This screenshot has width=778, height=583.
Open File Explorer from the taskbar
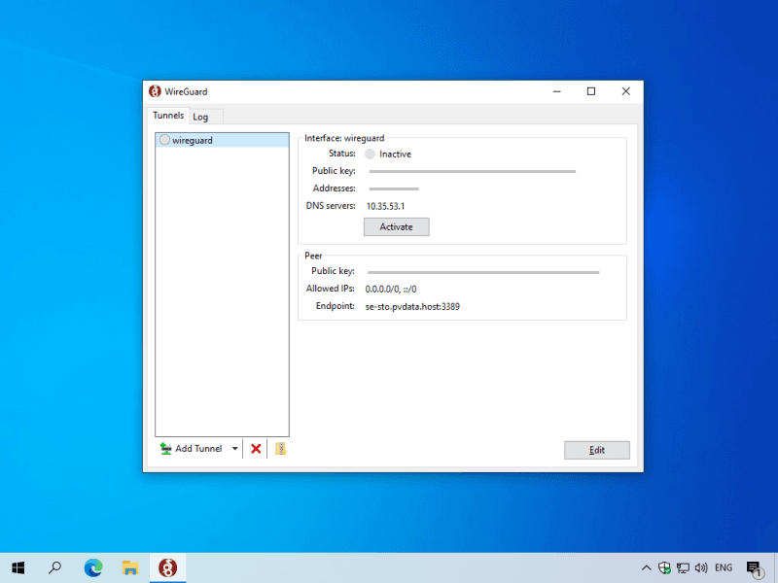(130, 567)
